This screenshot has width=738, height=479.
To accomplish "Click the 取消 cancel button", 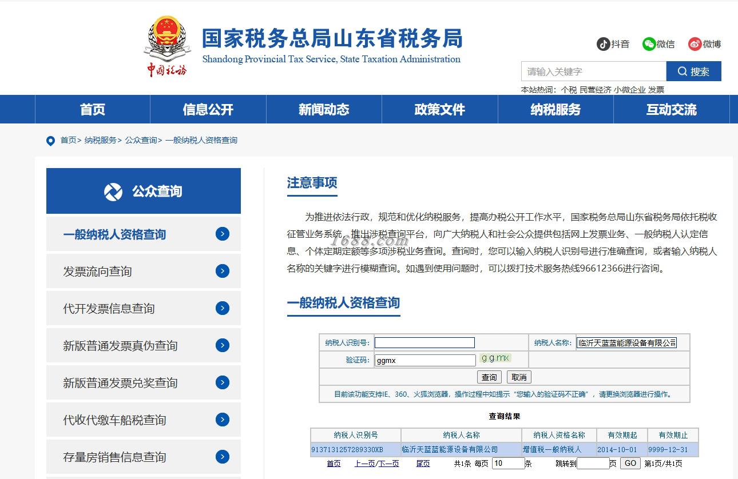I will point(519,377).
